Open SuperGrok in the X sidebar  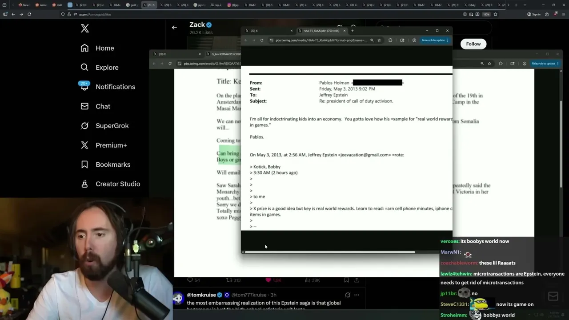click(104, 126)
